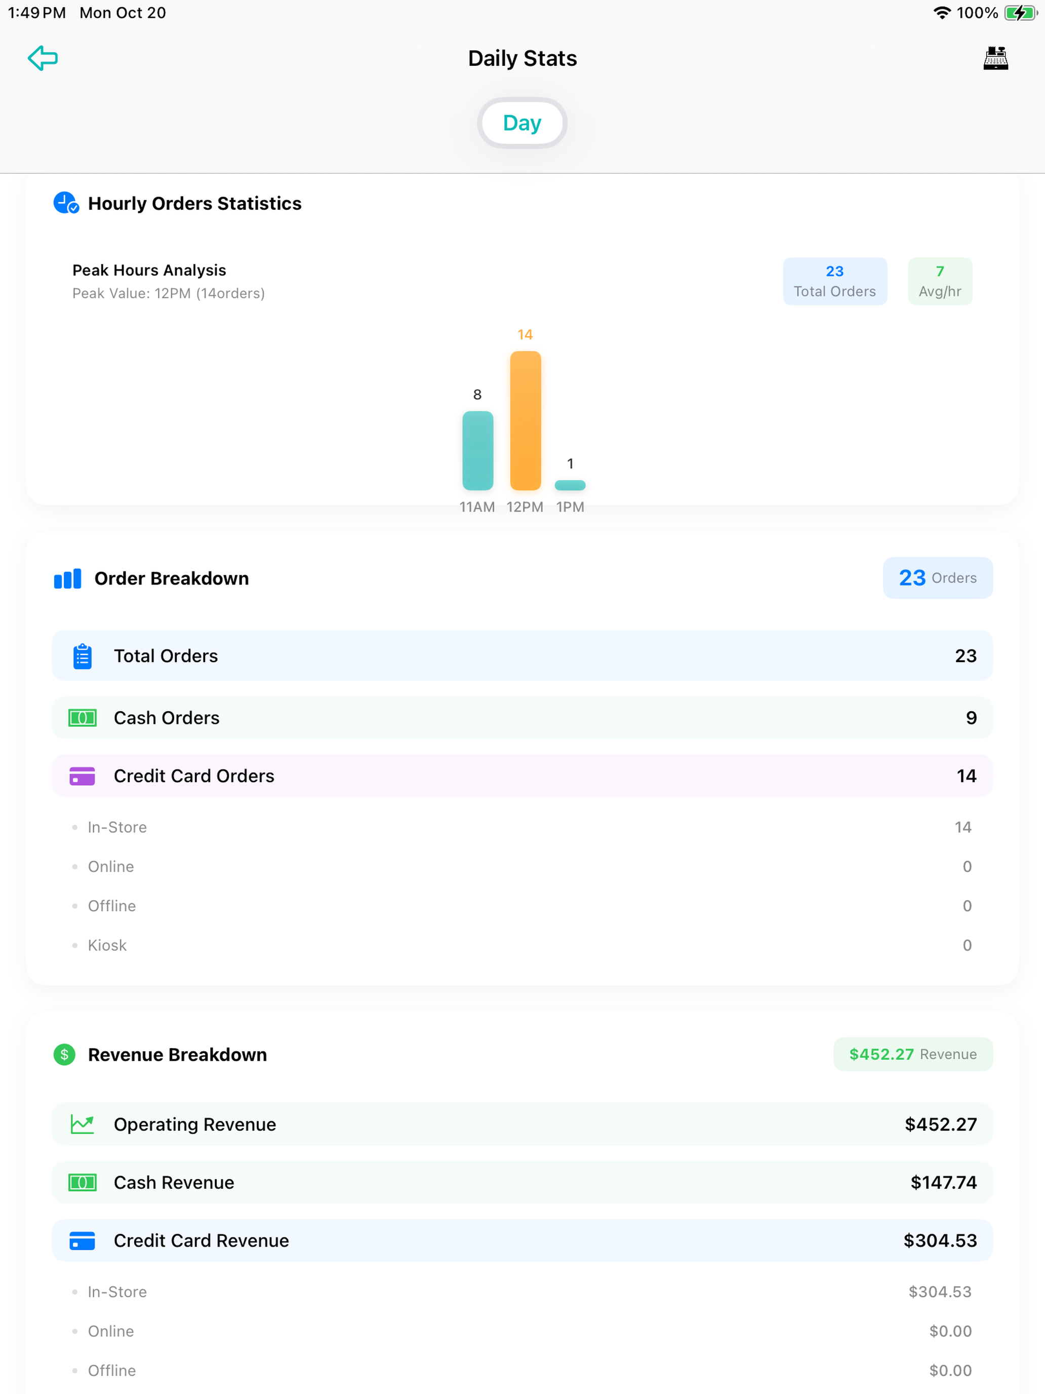Click the Mon Oct 20 date
This screenshot has width=1045, height=1394.
point(123,13)
